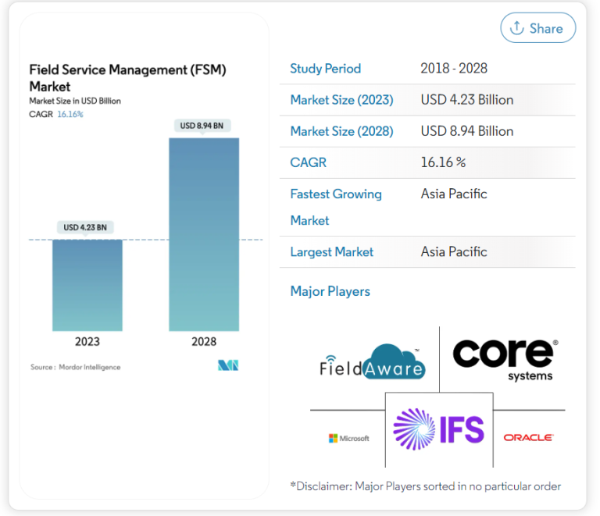Click the Study Period row label
The width and height of the screenshot is (600, 516).
point(325,69)
